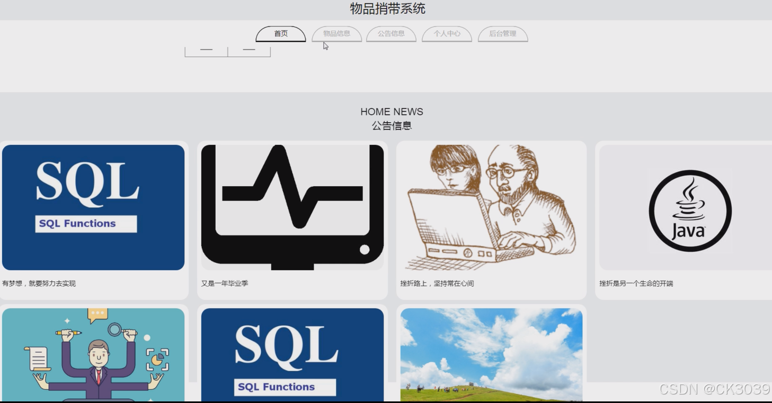Open the blue sky grassland photo card
The width and height of the screenshot is (772, 403).
[x=491, y=355]
